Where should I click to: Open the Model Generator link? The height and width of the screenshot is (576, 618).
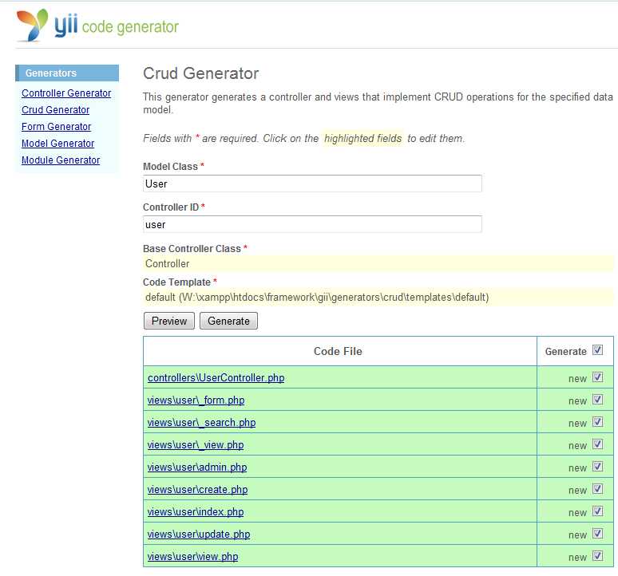[58, 144]
